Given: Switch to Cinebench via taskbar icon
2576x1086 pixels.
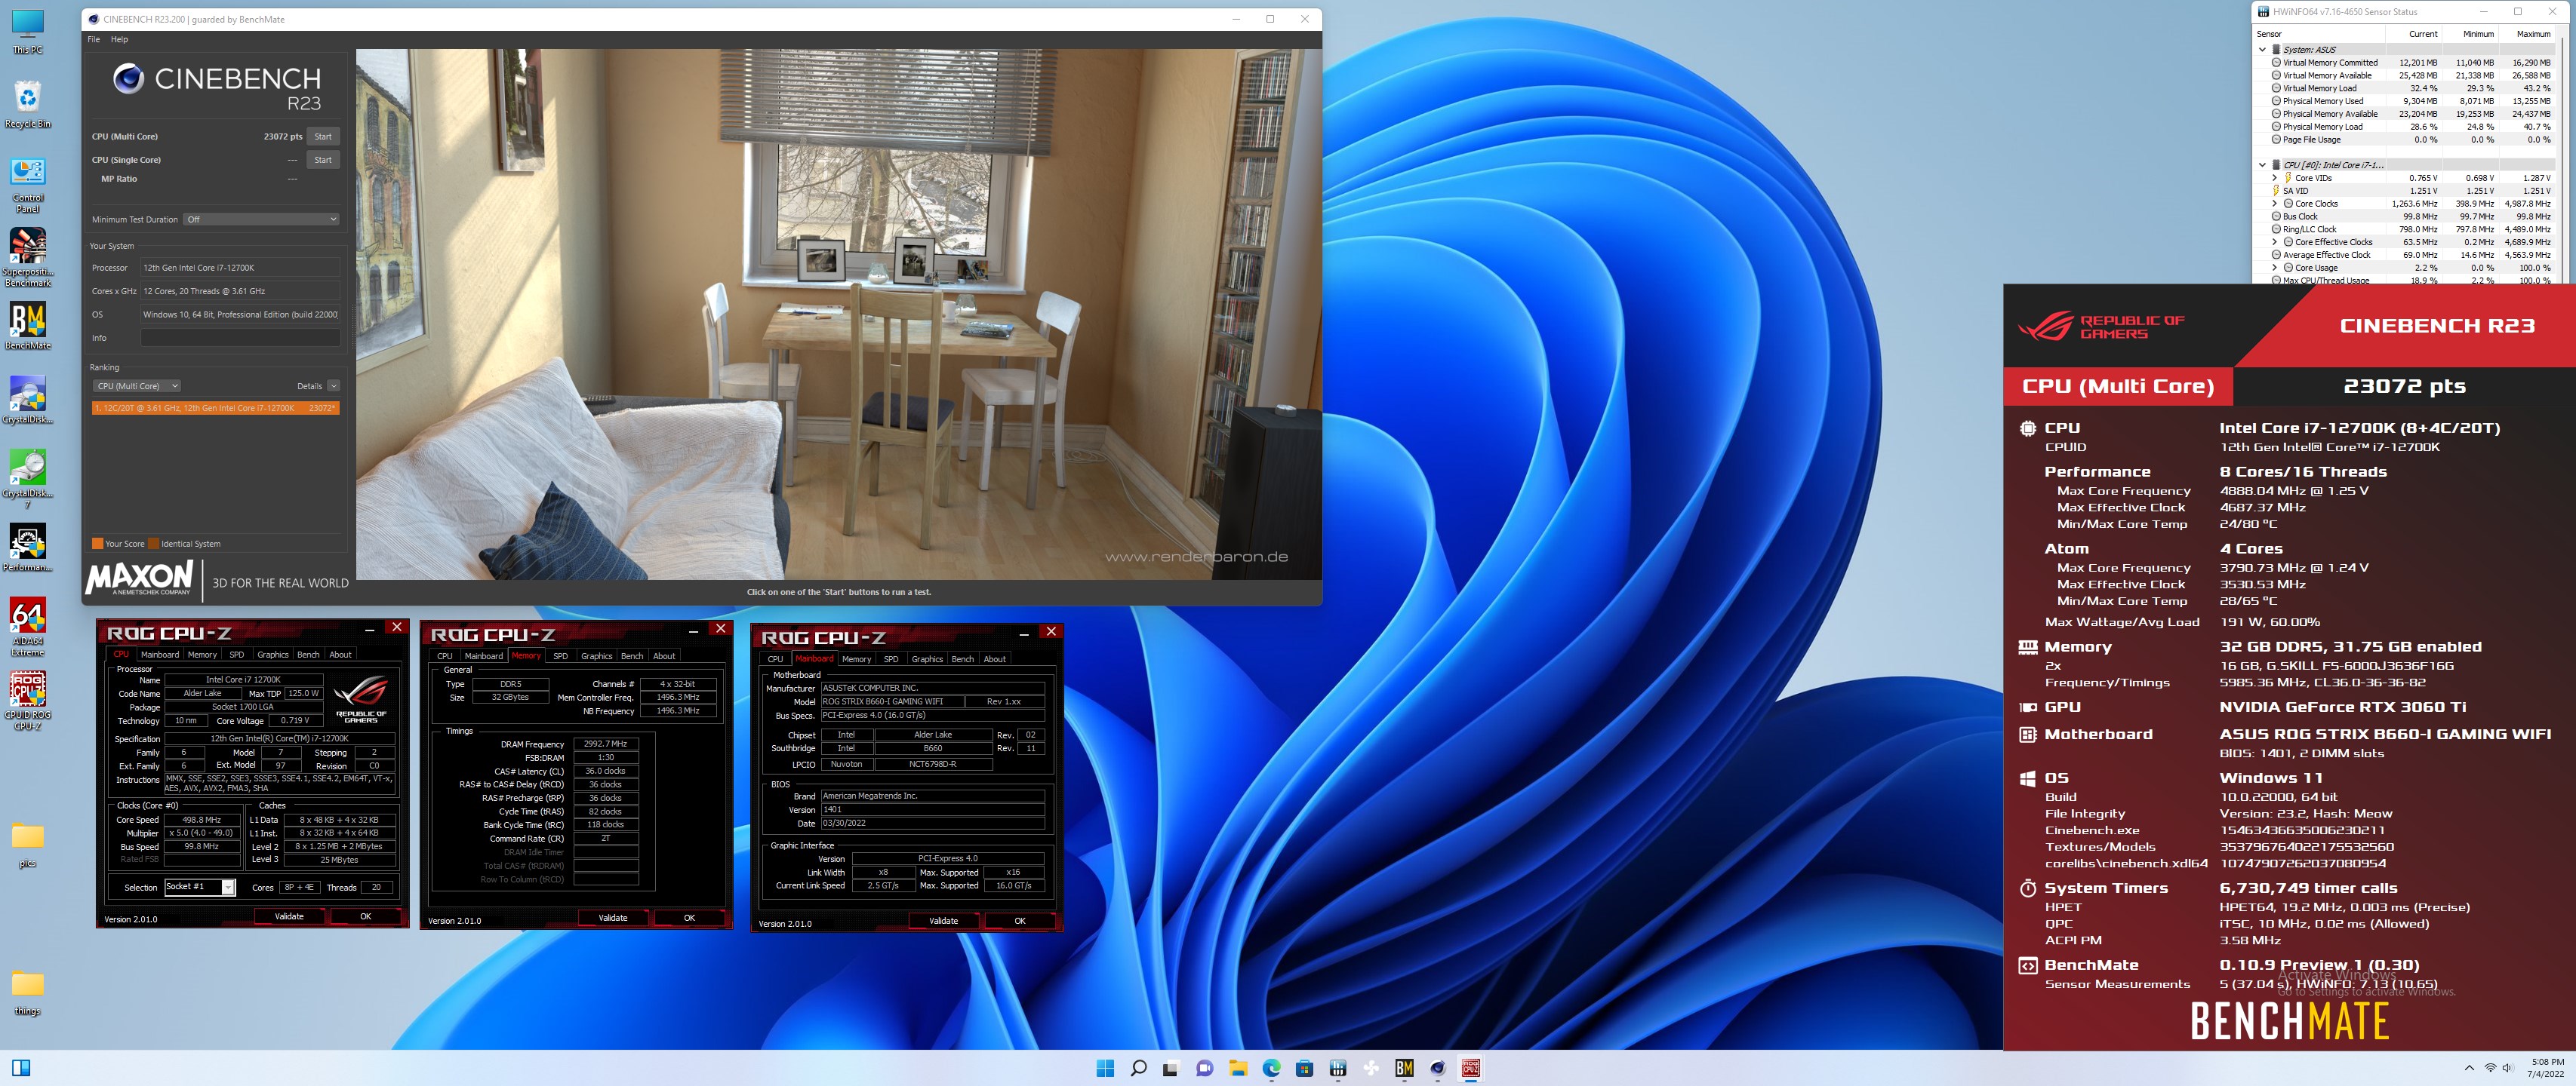Looking at the screenshot, I should coord(1437,1068).
